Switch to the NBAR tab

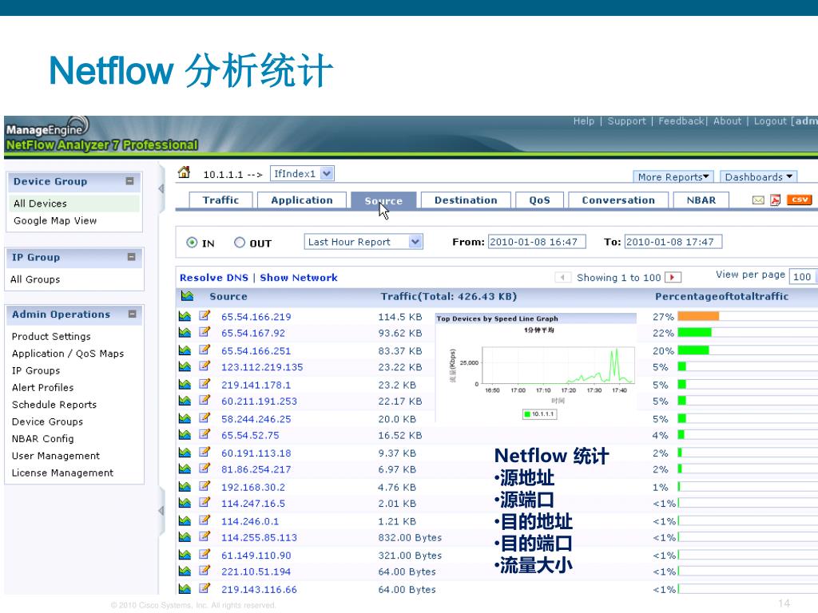701,200
